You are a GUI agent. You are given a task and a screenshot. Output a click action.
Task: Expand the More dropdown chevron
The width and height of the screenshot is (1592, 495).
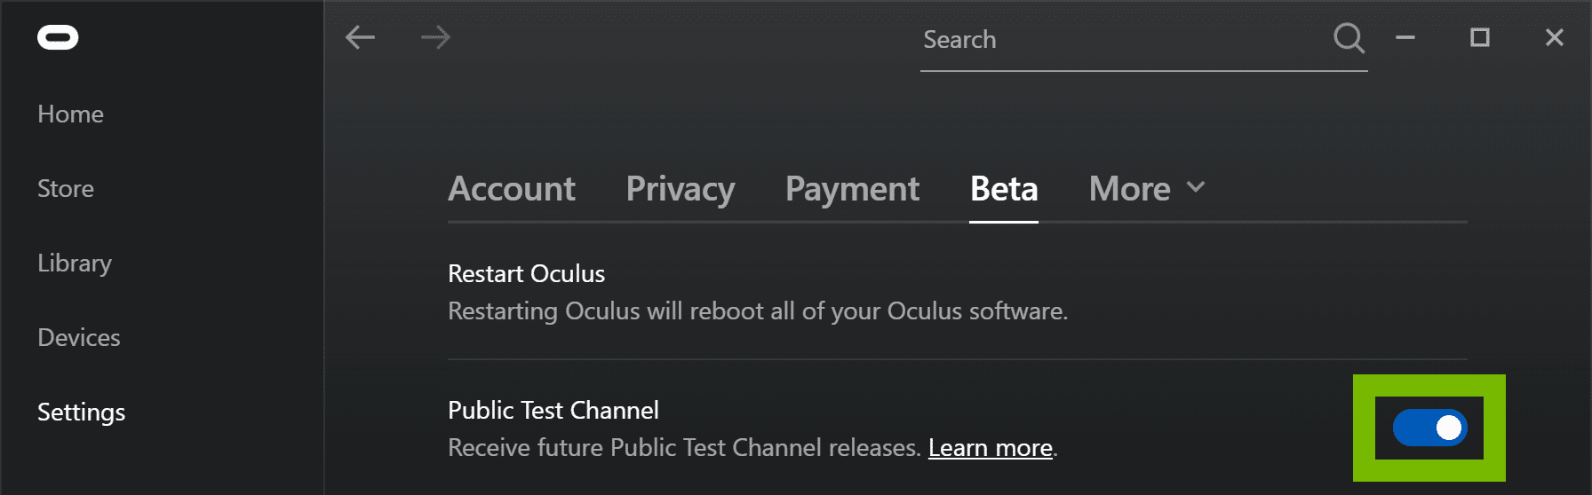coord(1196,187)
